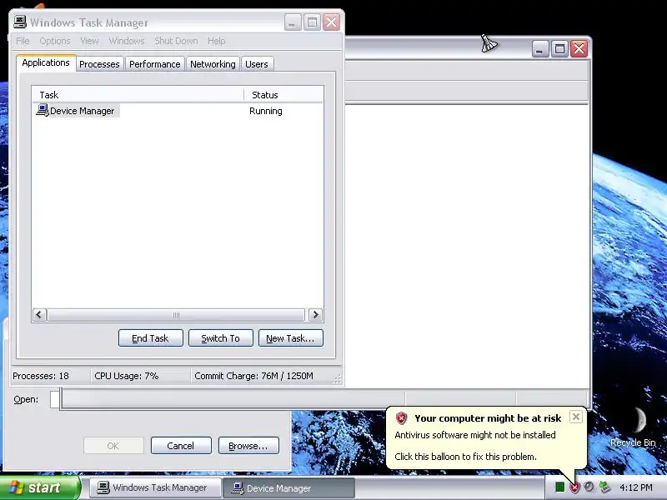This screenshot has height=500, width=667.
Task: Click the gray round tray icon
Action: [x=589, y=487]
